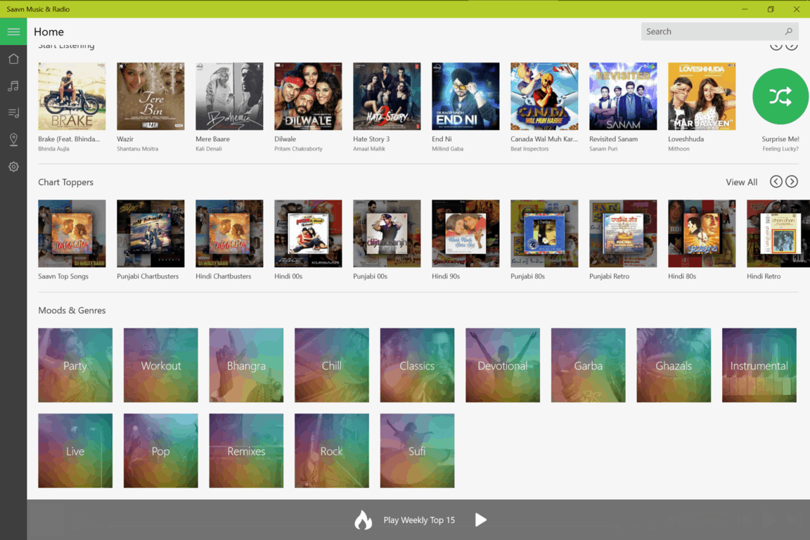Click the Play Weekly Top 15 label
The image size is (810, 540).
(419, 520)
